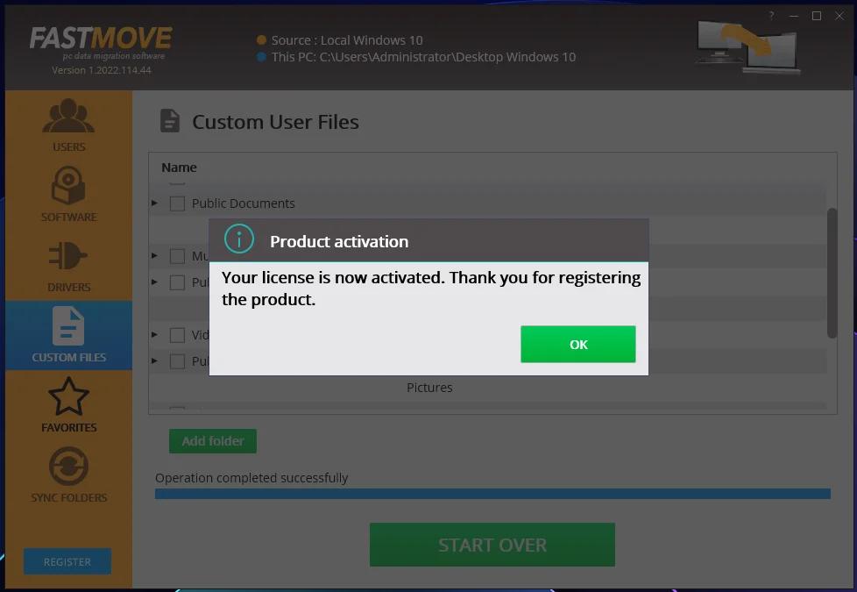Select the Custom Files sidebar icon

click(x=68, y=326)
